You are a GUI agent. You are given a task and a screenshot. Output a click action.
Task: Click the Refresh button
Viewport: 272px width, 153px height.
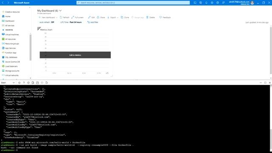point(65,17)
